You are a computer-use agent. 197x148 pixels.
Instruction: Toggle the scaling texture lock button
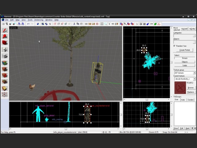tap(113, 24)
